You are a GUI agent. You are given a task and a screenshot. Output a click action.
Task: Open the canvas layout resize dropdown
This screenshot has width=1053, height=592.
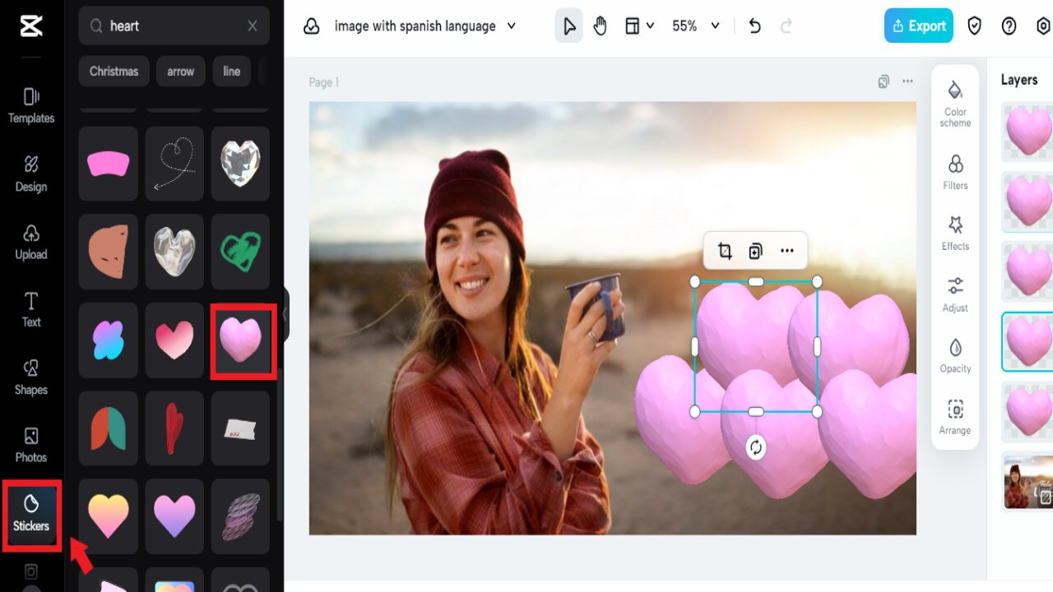click(x=639, y=26)
